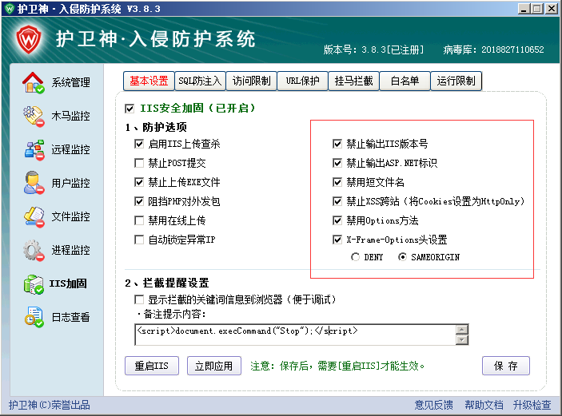Switch to the 基本设置 tab

[149, 81]
